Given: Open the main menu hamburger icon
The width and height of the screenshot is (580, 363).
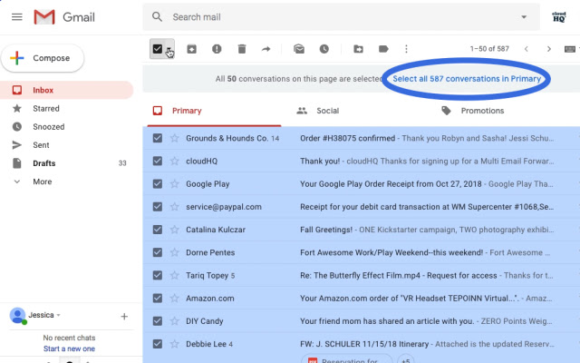Looking at the screenshot, I should (17, 17).
